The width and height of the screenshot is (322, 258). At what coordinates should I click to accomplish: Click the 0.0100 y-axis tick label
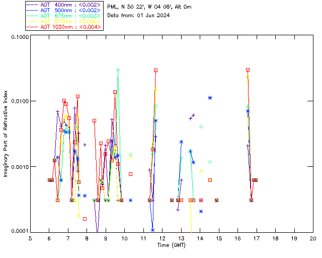[19, 102]
